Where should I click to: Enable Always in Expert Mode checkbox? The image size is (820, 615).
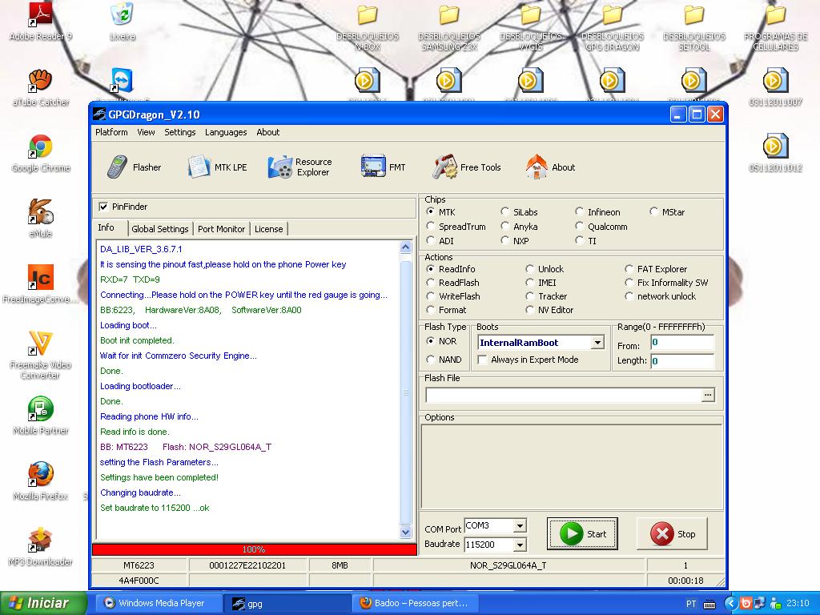pyautogui.click(x=483, y=360)
